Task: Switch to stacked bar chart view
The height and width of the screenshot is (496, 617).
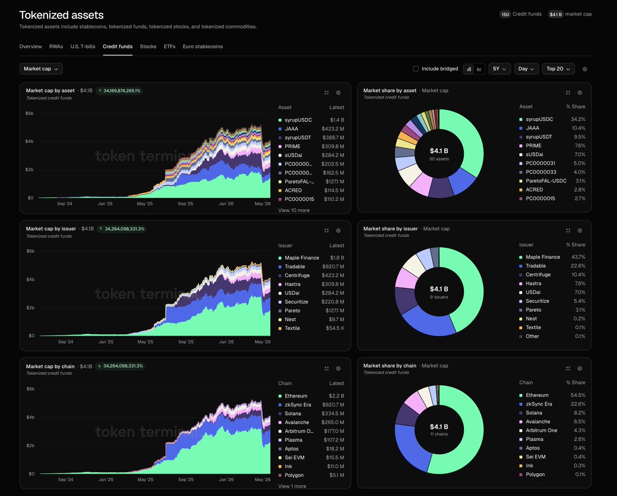Action: [469, 69]
